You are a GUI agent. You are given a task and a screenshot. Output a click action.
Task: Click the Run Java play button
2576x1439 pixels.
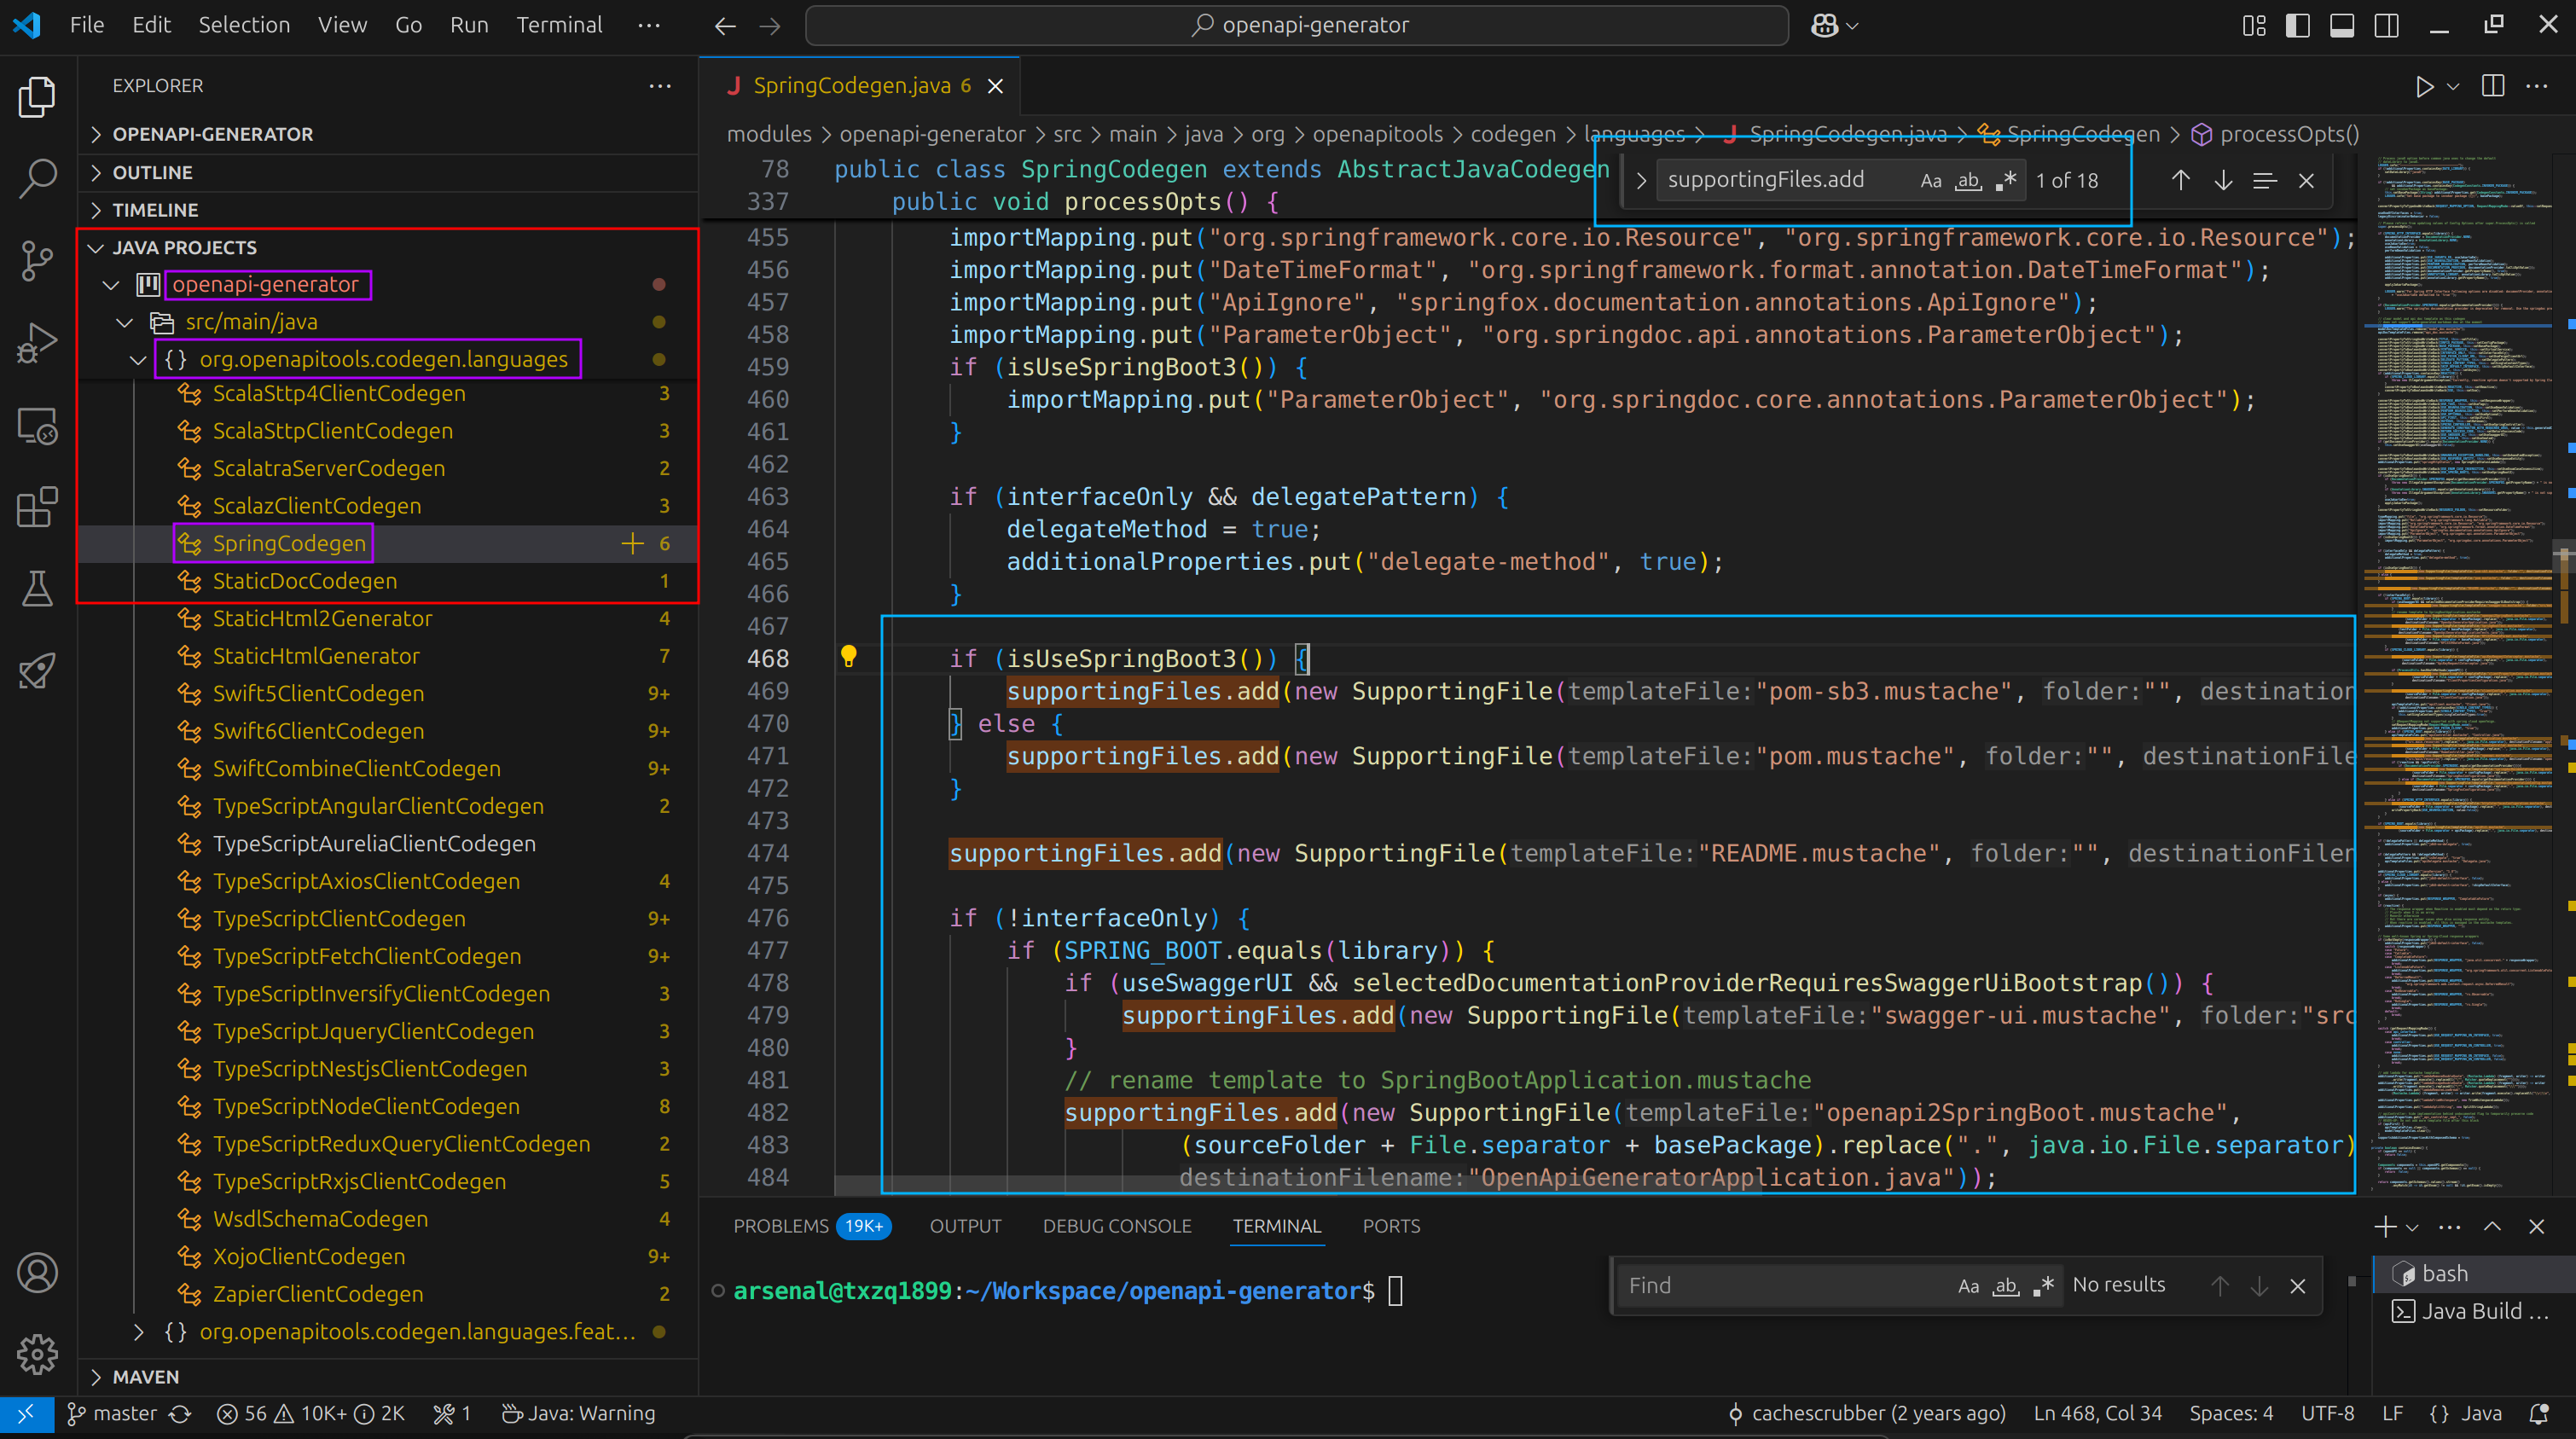[2424, 87]
